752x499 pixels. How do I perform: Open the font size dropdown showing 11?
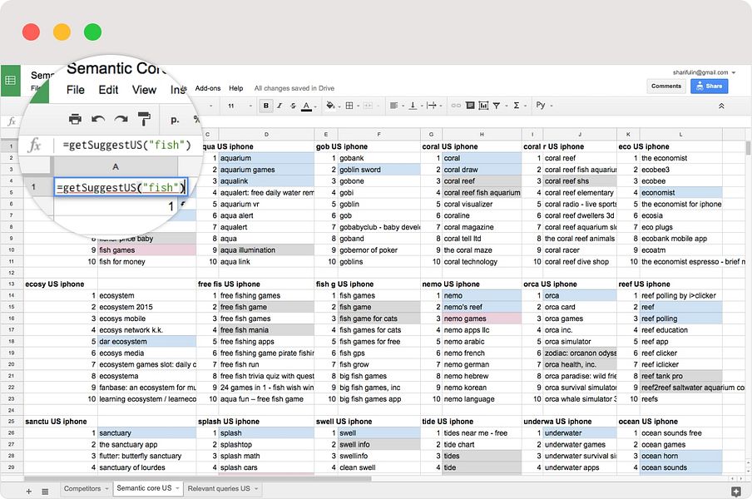239,106
